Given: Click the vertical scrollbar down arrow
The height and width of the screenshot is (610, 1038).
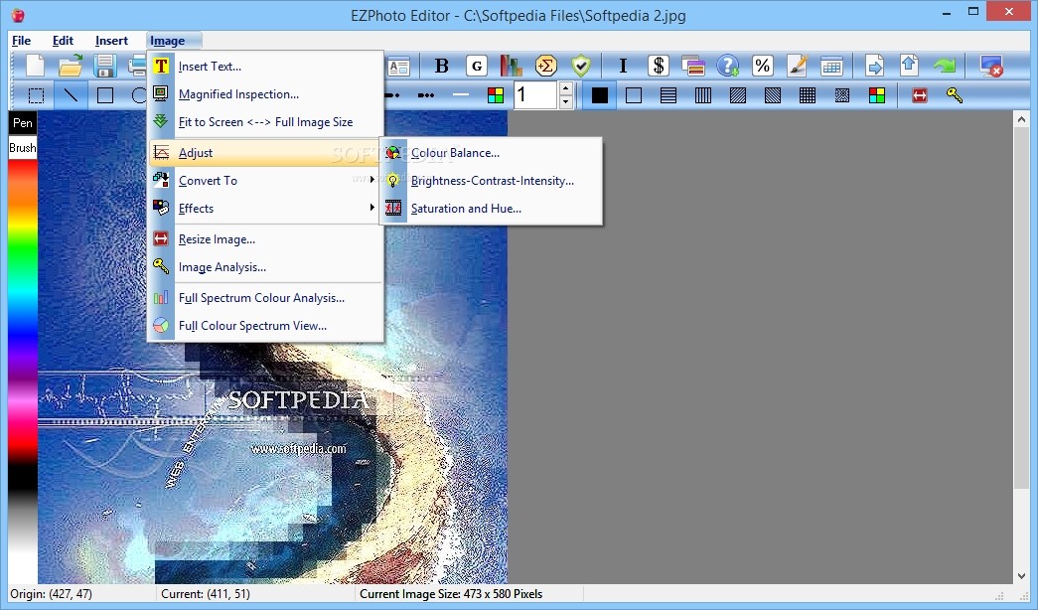Looking at the screenshot, I should [x=1021, y=576].
